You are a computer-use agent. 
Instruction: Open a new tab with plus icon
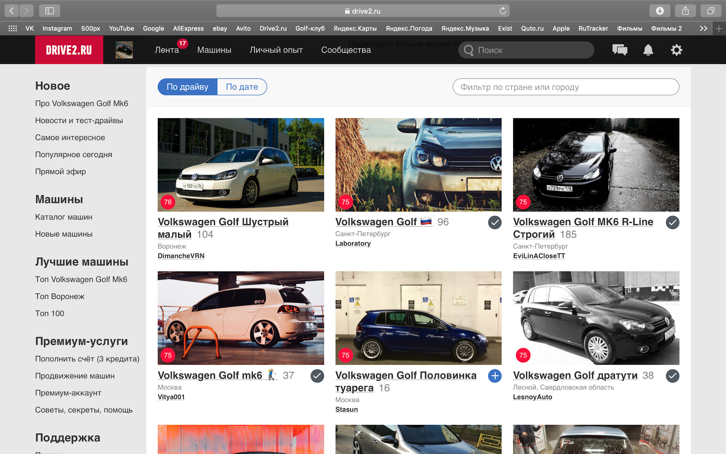click(x=719, y=28)
